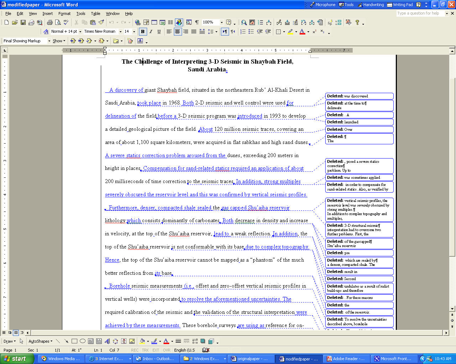This screenshot has width=456, height=364.
Task: Open the font size 14 dropdown
Action: click(x=134, y=32)
